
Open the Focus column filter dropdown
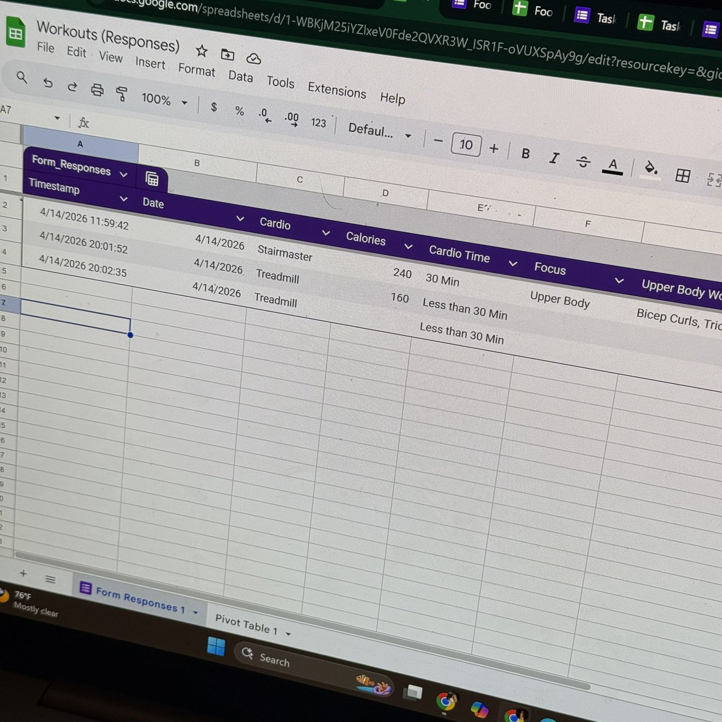click(x=619, y=281)
